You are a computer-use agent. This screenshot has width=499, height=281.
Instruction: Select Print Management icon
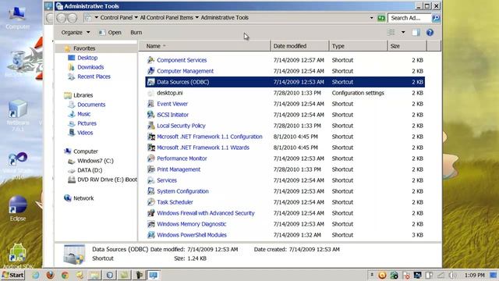coord(150,169)
